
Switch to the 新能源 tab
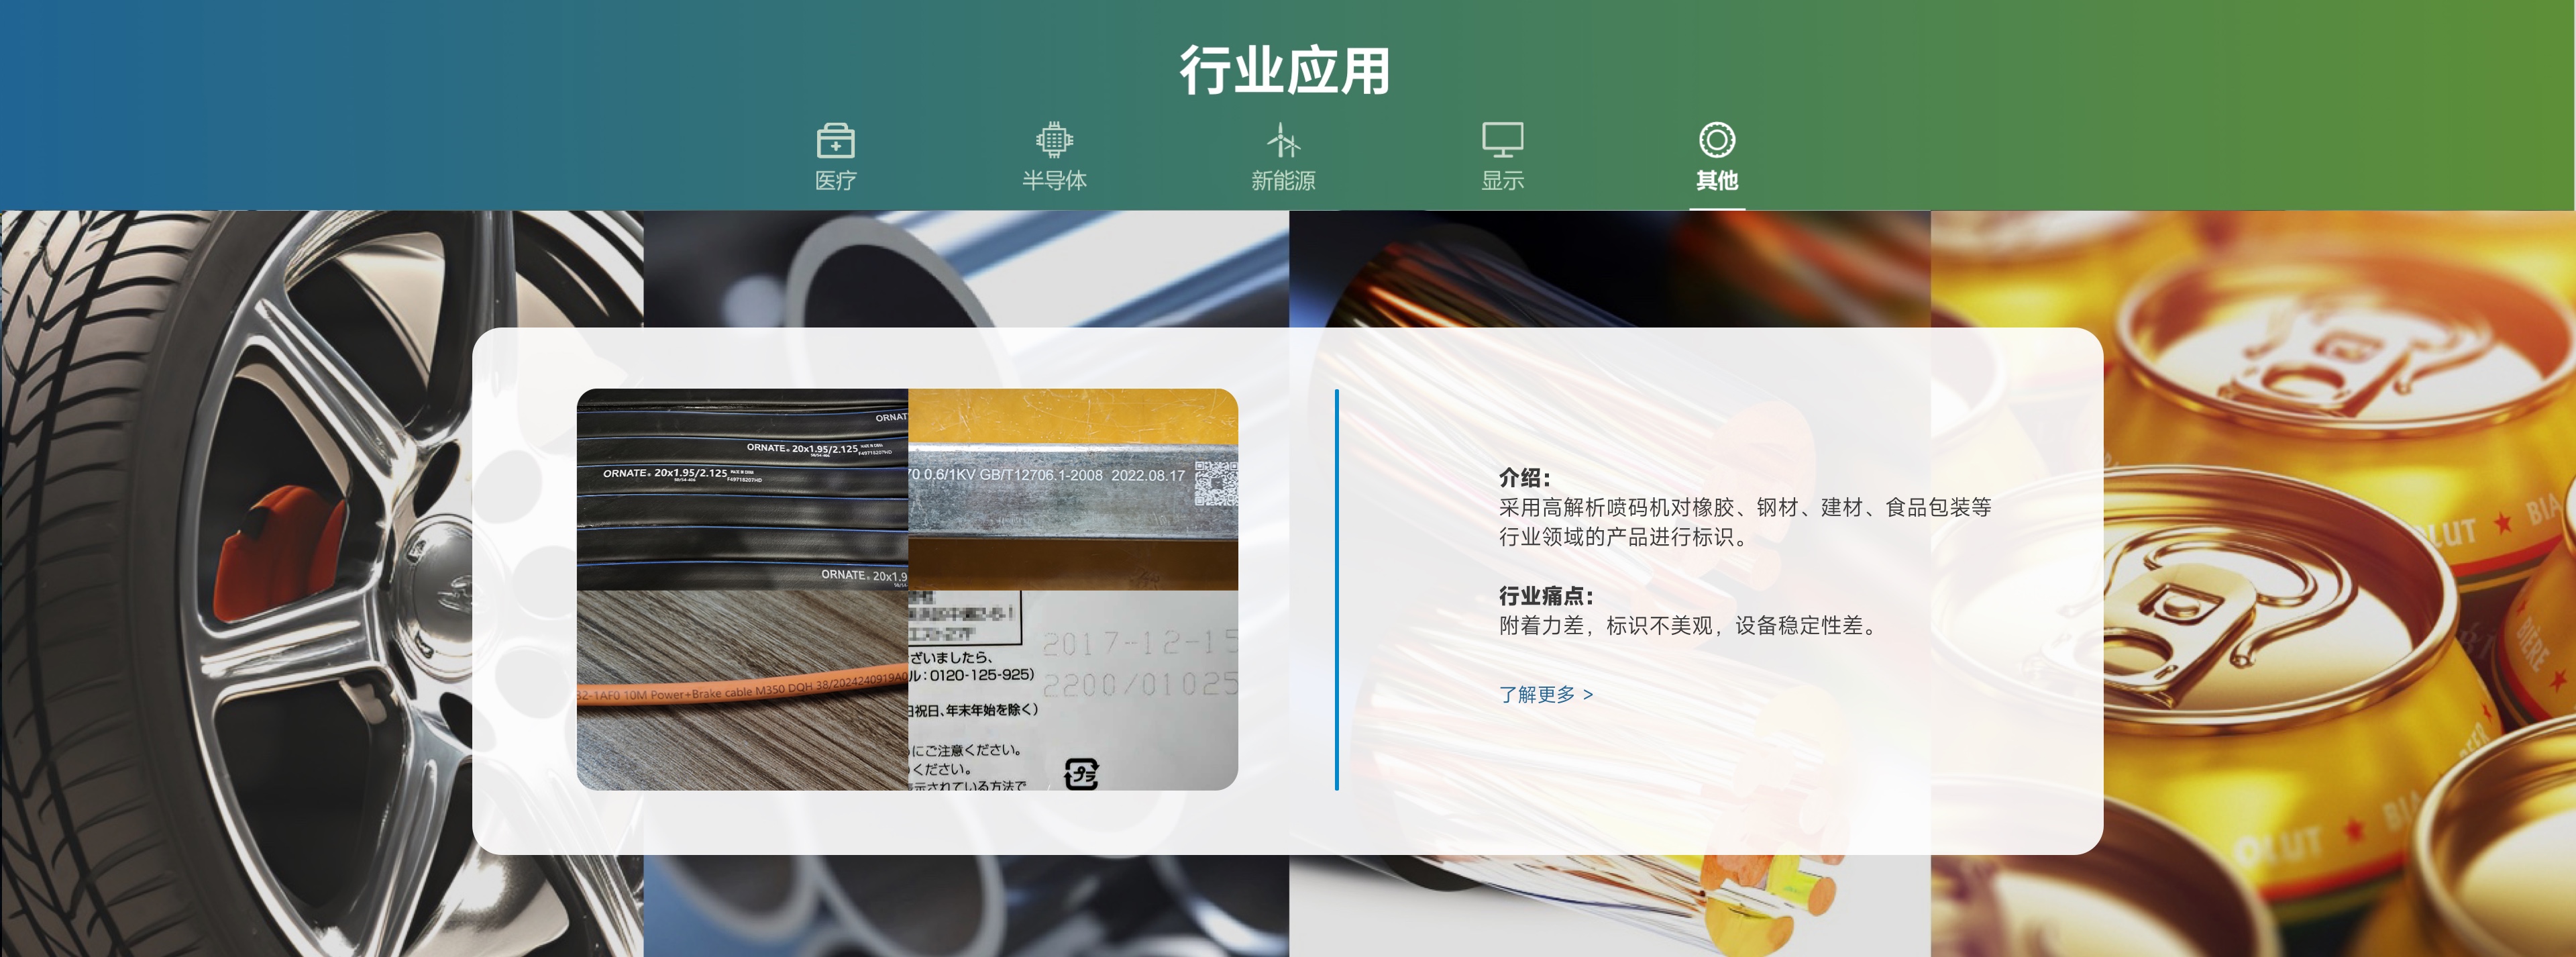1283,180
